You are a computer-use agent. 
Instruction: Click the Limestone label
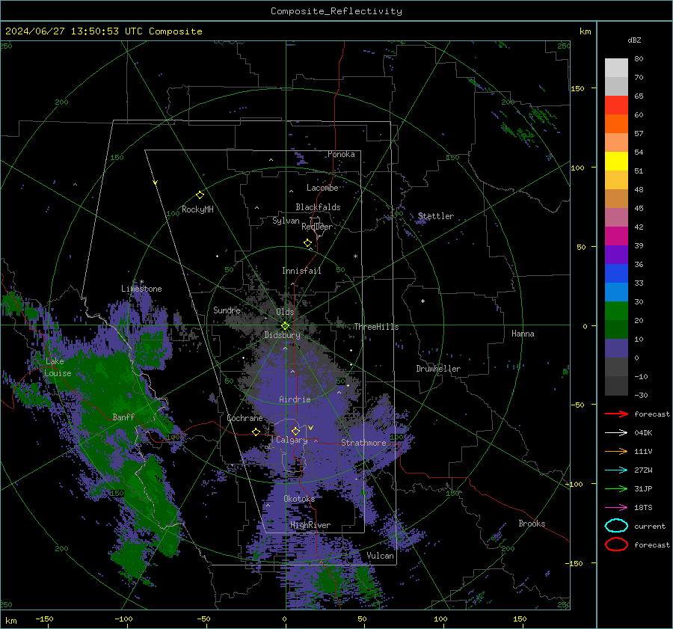tap(141, 289)
